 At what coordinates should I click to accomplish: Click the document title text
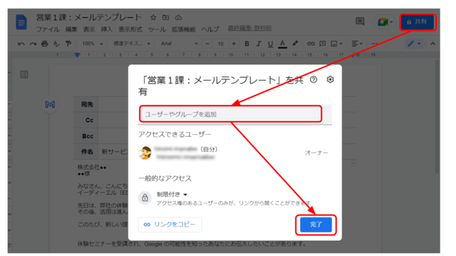point(88,18)
